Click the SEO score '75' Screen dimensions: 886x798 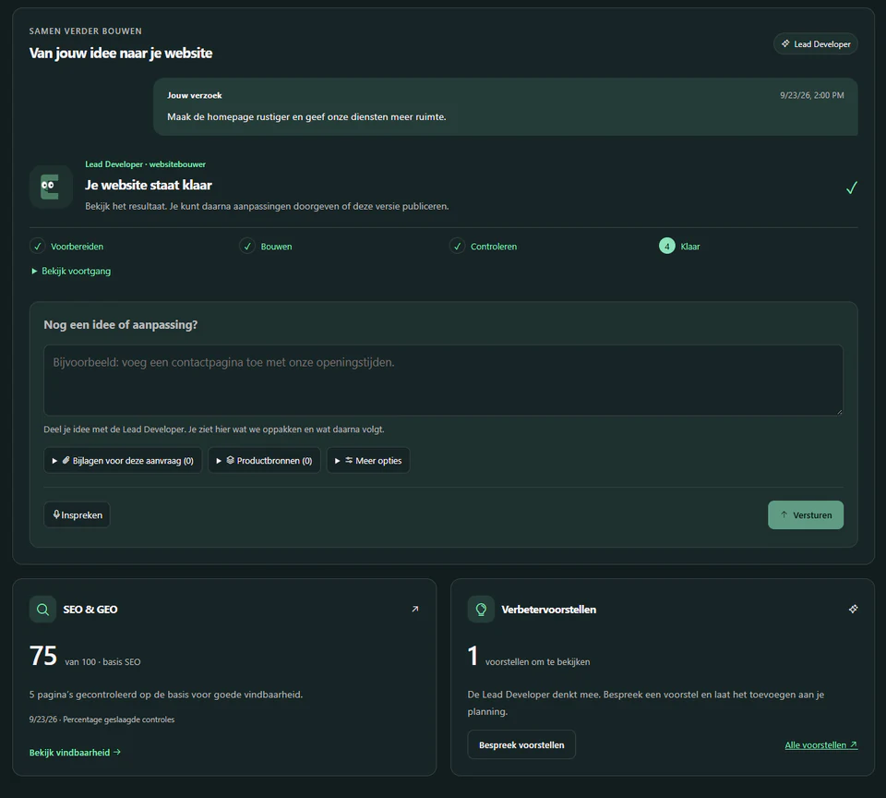43,656
